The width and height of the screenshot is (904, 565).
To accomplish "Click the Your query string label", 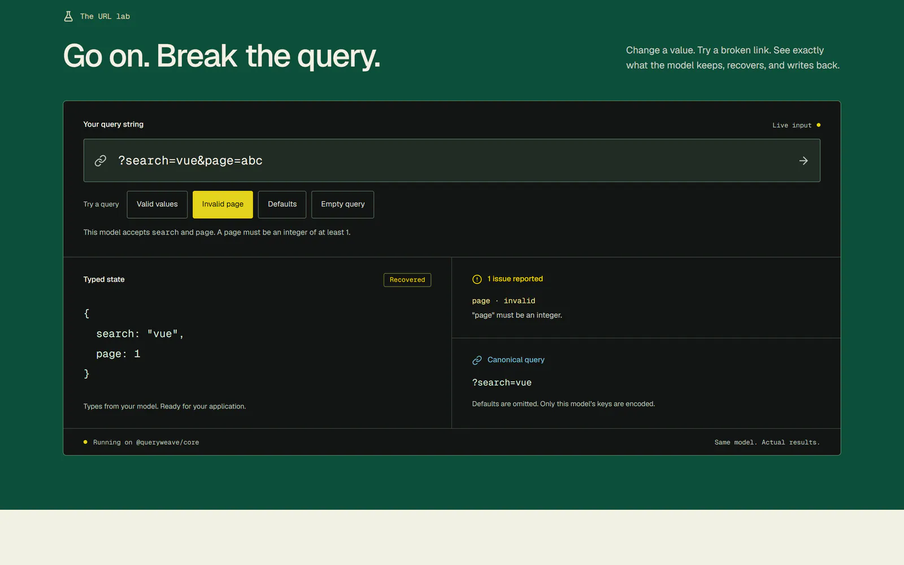I will (x=114, y=124).
